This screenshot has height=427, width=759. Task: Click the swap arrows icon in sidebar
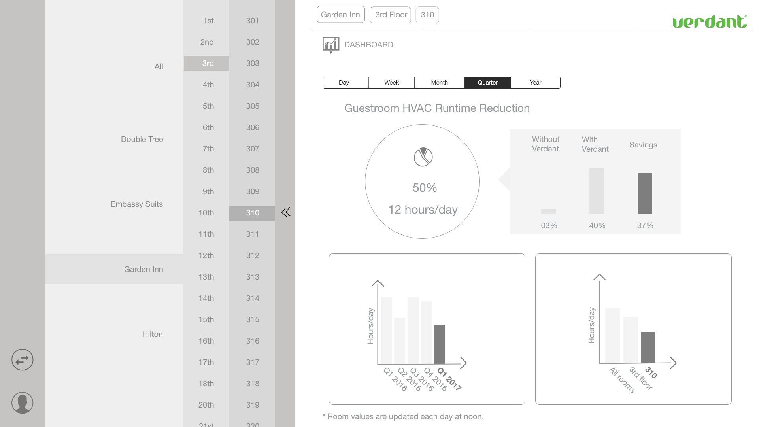[x=22, y=360]
